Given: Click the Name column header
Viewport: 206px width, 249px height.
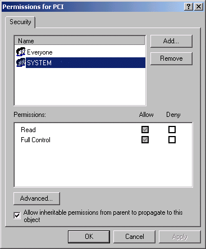Looking at the screenshot, I should pos(80,40).
